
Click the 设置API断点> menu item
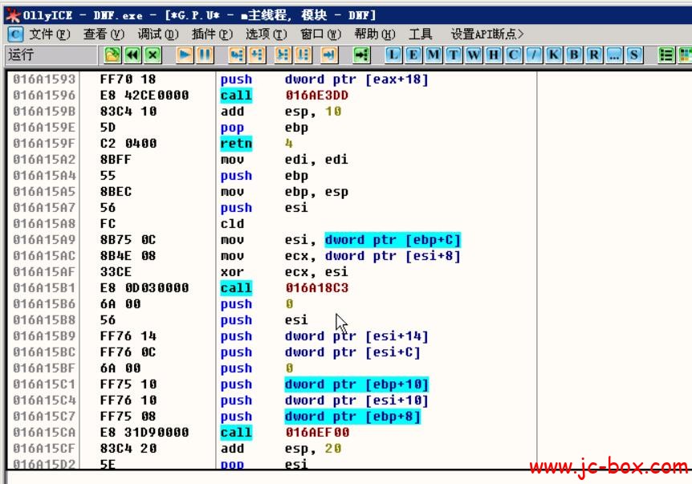coord(487,34)
